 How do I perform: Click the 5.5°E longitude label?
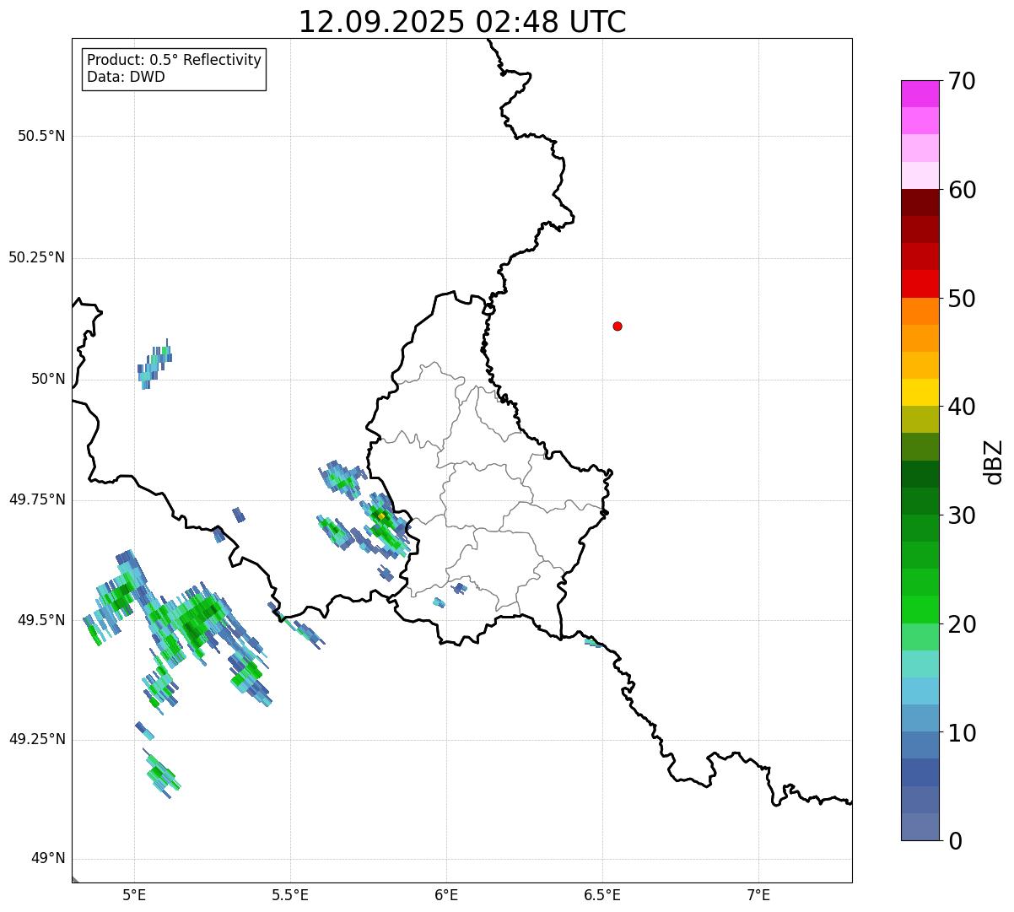pyautogui.click(x=290, y=894)
